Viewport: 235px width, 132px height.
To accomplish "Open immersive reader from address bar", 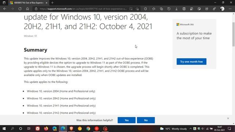I will [131, 9].
